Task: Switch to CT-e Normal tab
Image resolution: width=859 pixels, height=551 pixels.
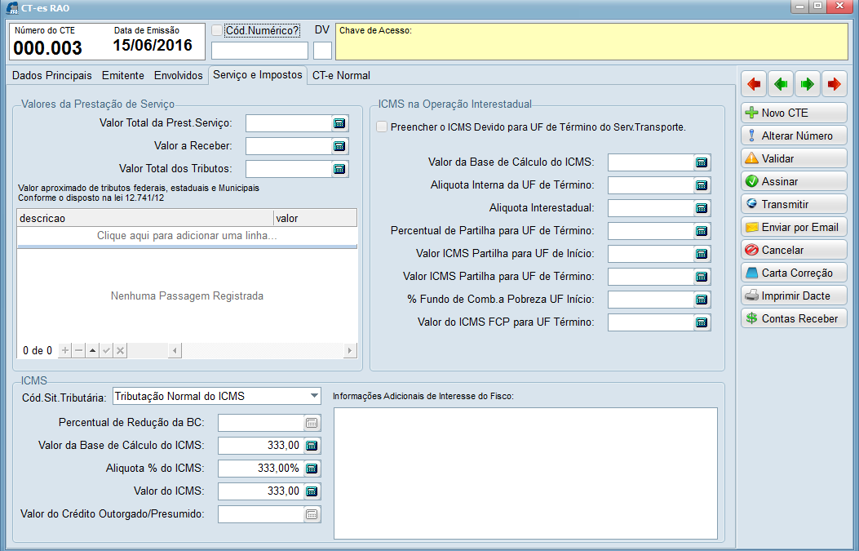Action: (x=341, y=76)
